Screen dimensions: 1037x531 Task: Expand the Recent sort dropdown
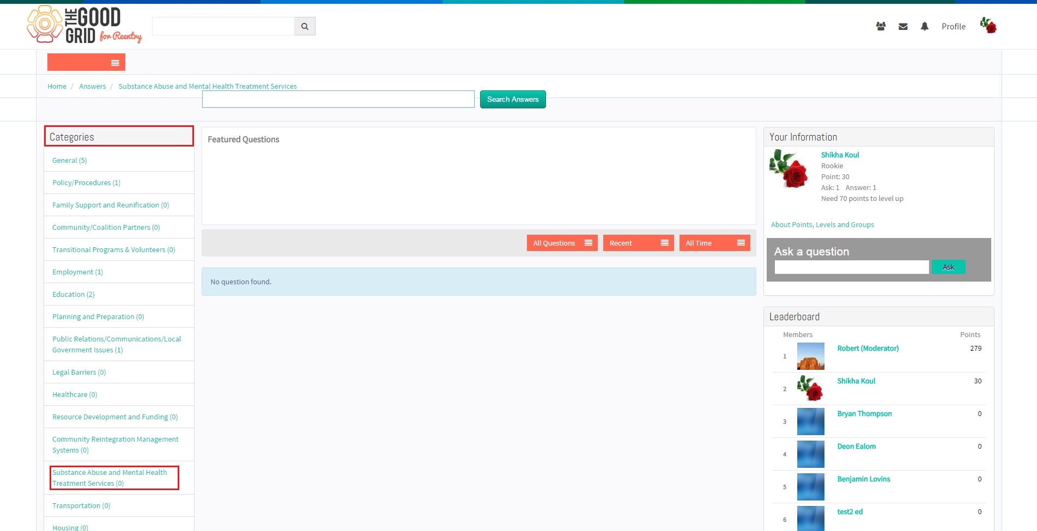click(x=638, y=243)
